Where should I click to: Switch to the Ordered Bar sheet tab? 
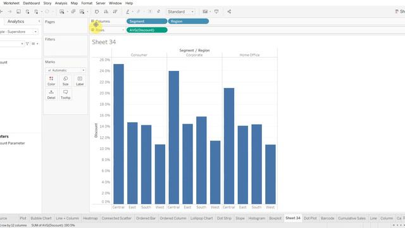146,218
